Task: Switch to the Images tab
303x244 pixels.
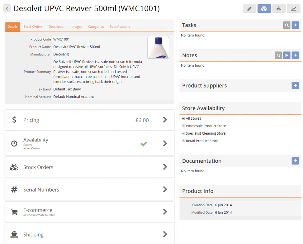Action: 77,27
